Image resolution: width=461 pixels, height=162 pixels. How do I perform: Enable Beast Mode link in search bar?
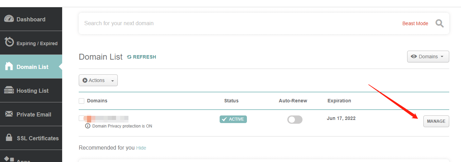[415, 23]
